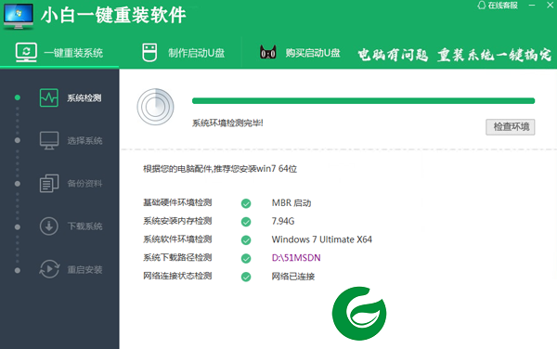Click the 系统下载路径检测 label

coord(177,257)
